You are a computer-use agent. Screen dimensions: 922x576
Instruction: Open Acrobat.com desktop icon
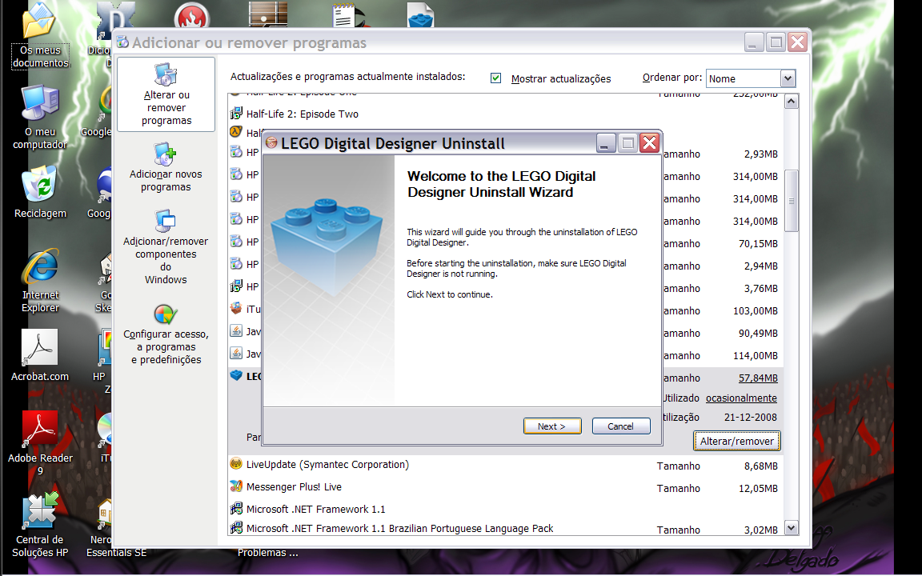[x=40, y=355]
